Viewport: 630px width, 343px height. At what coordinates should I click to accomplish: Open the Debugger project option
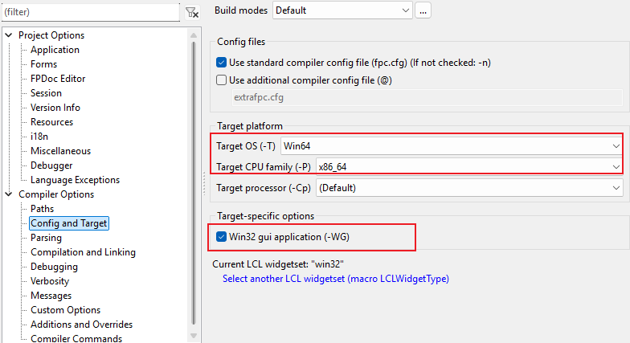[51, 165]
